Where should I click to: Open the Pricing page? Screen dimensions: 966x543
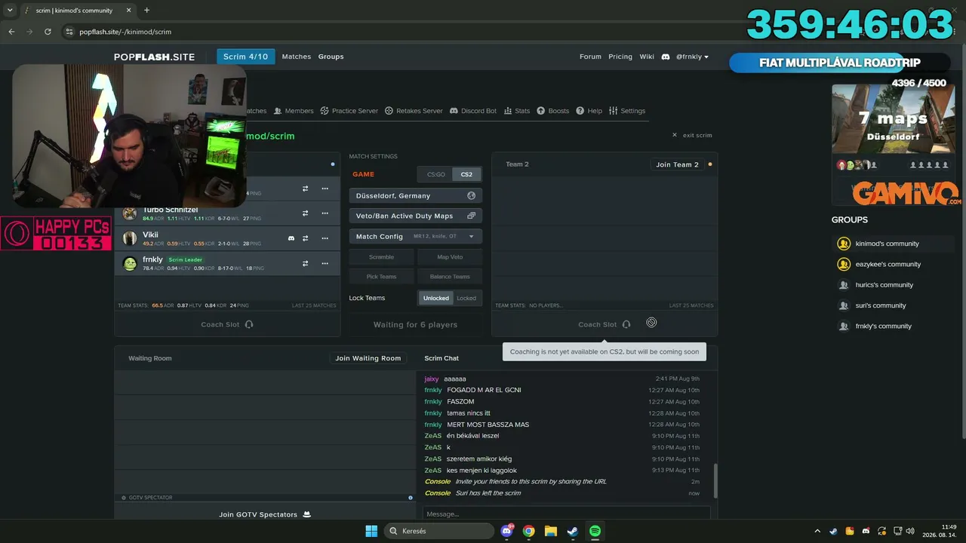[620, 57]
